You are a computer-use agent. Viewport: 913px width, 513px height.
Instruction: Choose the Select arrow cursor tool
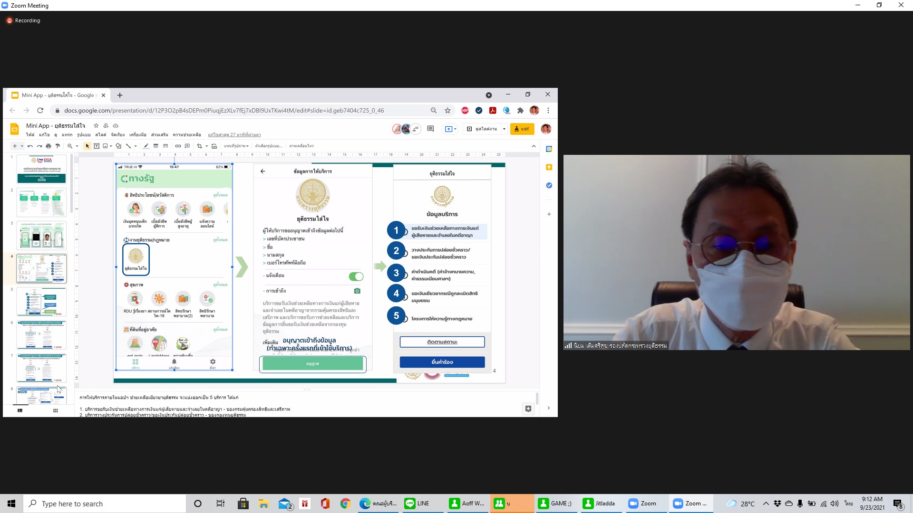tap(87, 146)
